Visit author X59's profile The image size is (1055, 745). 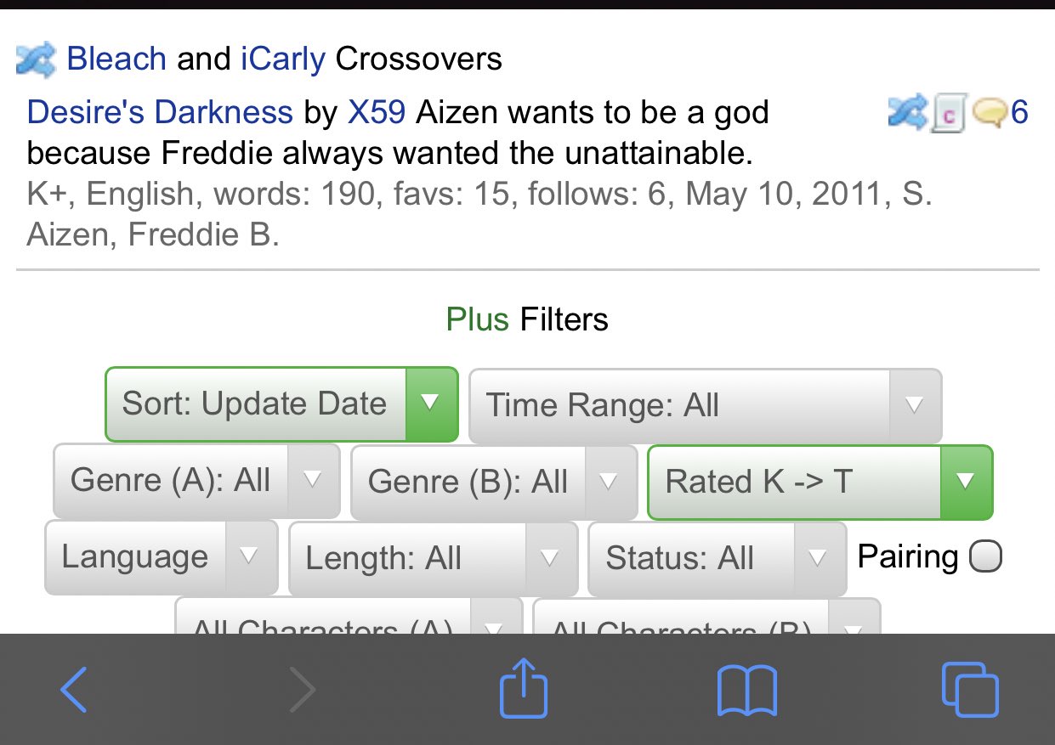[x=376, y=112]
